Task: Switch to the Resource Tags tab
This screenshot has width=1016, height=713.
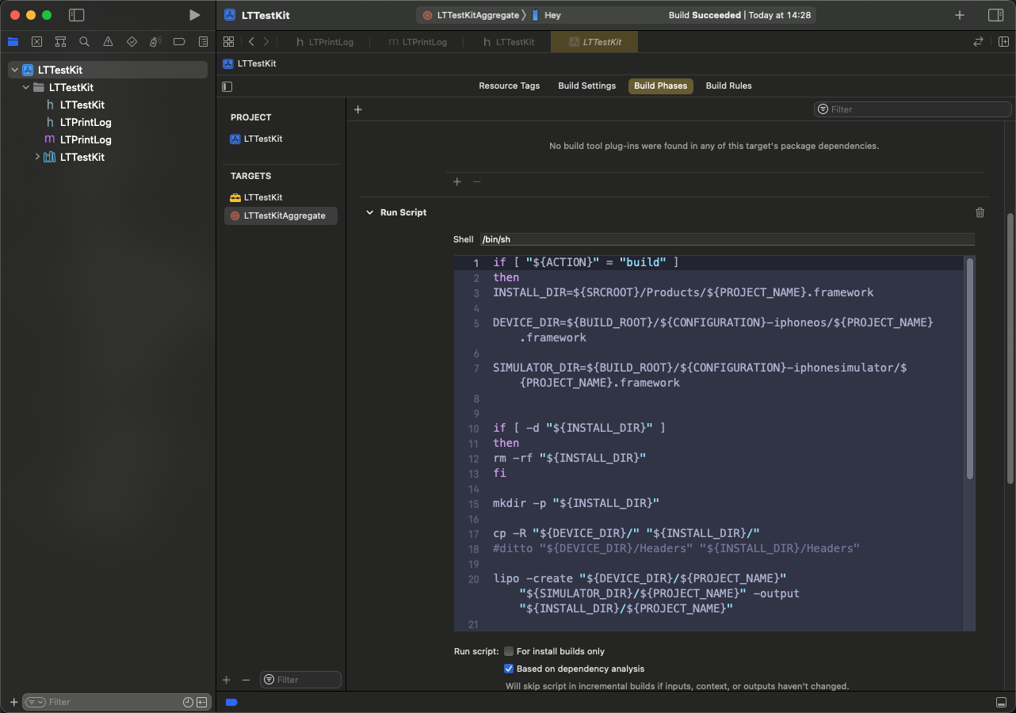Action: click(x=509, y=86)
